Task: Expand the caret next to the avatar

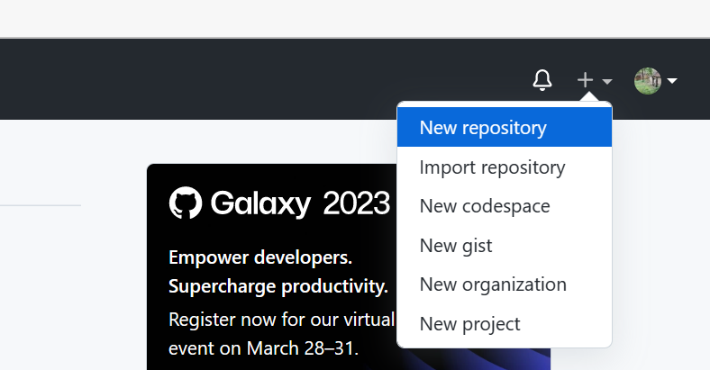Action: coord(672,81)
